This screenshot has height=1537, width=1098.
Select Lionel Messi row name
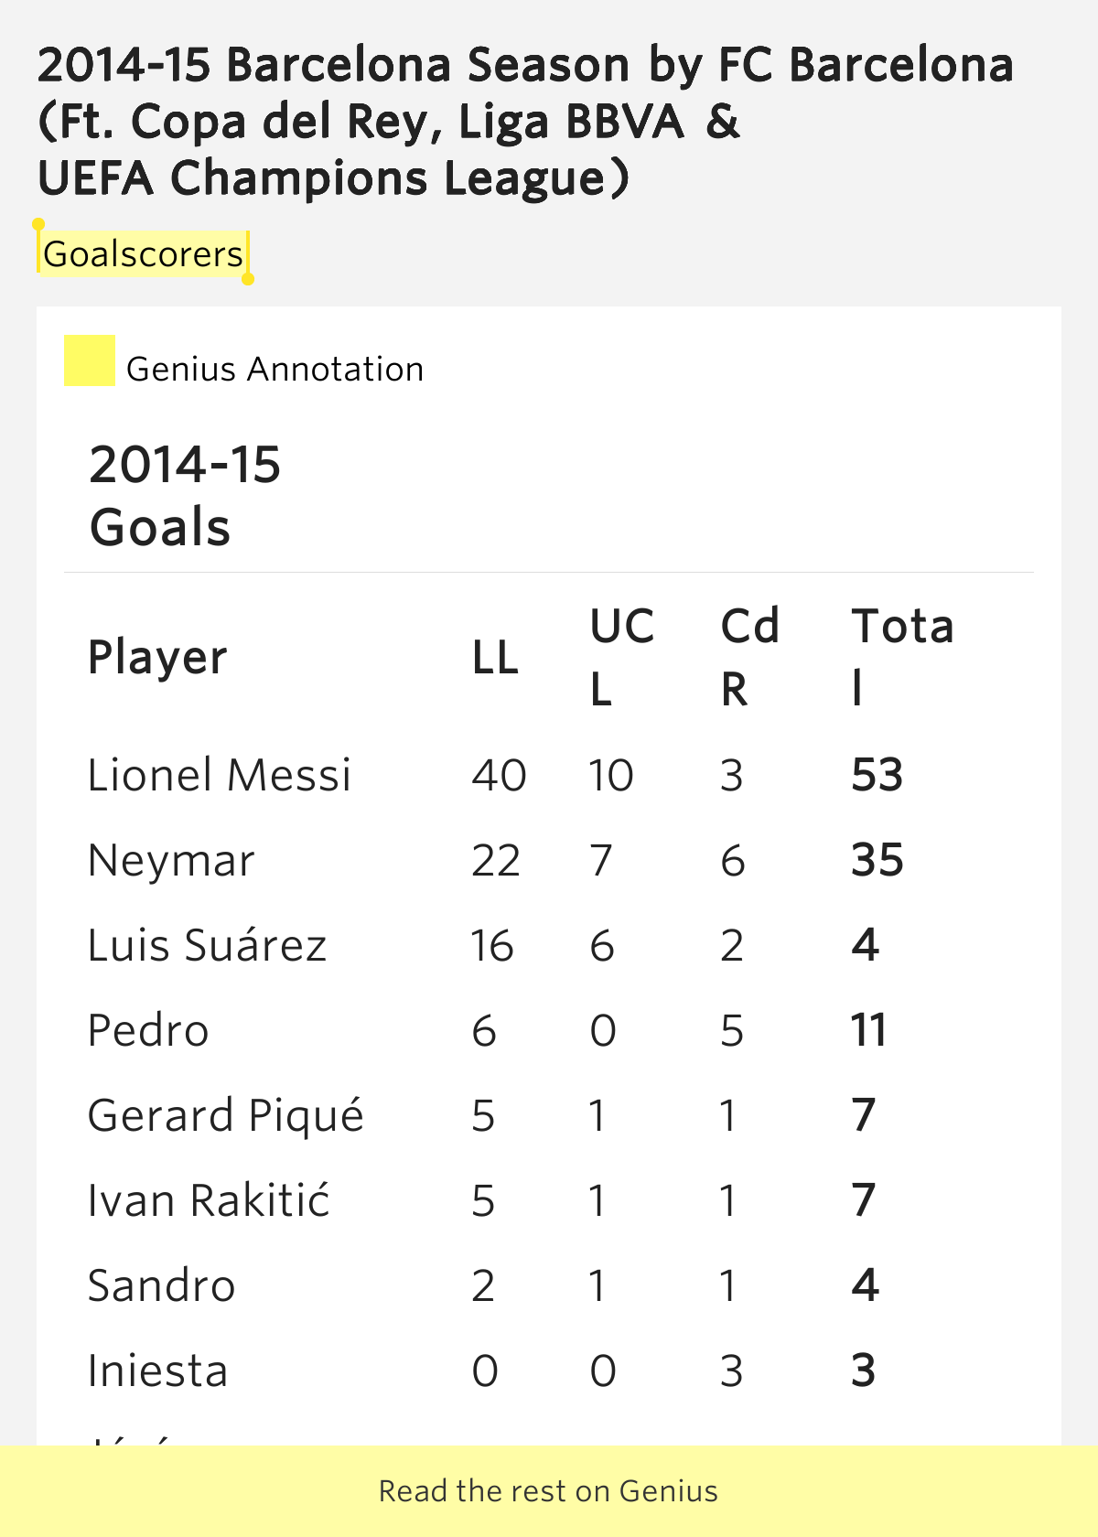[x=220, y=775]
